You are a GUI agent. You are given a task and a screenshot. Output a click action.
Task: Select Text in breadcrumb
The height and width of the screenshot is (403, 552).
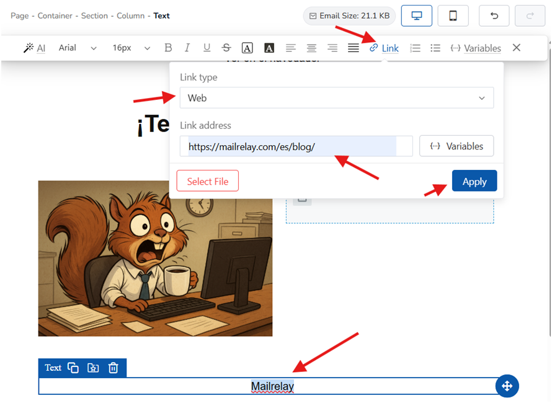pos(162,16)
